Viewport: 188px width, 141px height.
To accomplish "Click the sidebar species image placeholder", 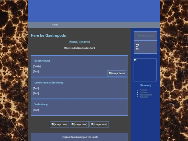I will (145, 70).
